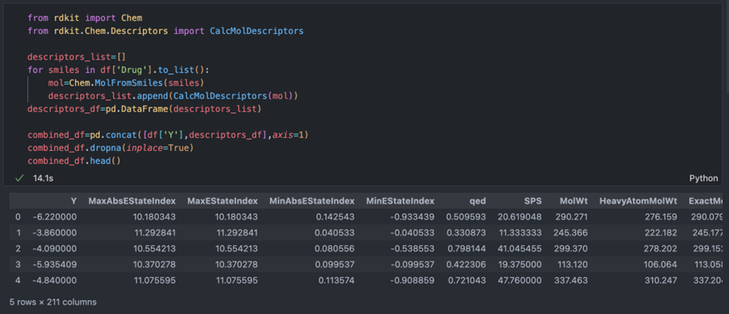Viewport: 729px width, 314px height.
Task: Click the MinAbsEStateIndex value 0.080556
Action: (x=336, y=249)
